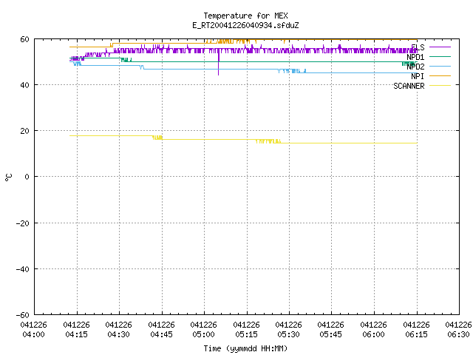
Task: Click the y-axis label 20
Action: point(24,131)
